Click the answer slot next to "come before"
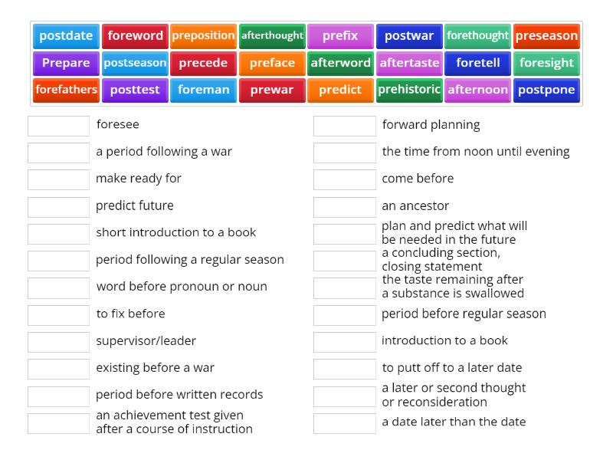Screen dimensions: 613x460 pos(344,179)
